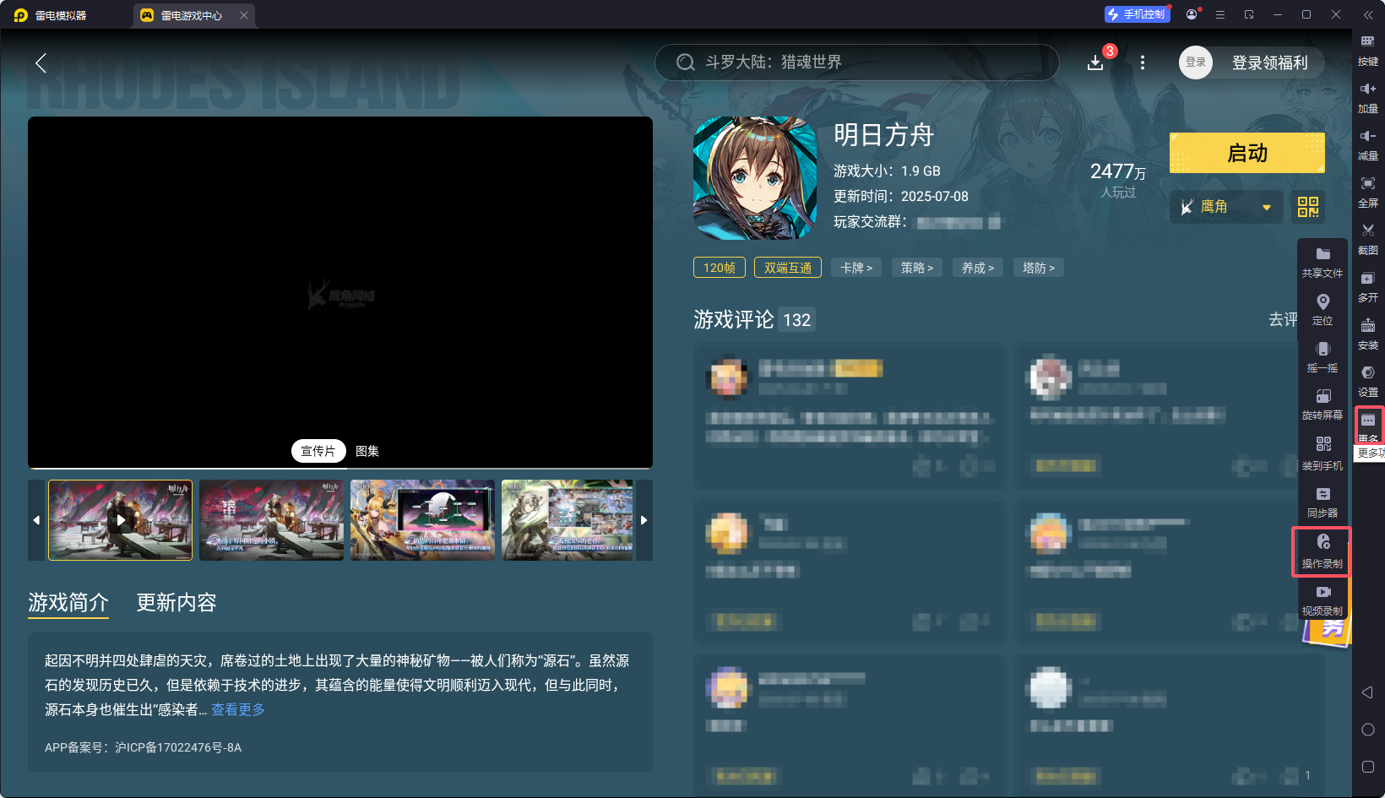
Task: Click the 手机控制 button
Action: click(x=1137, y=14)
